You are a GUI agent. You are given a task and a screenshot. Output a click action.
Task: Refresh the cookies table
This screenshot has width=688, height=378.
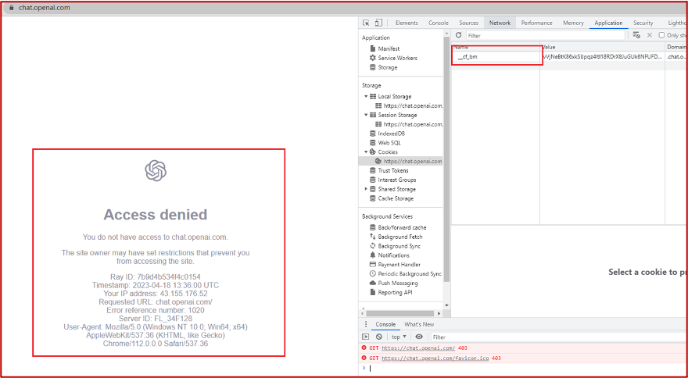(x=458, y=35)
